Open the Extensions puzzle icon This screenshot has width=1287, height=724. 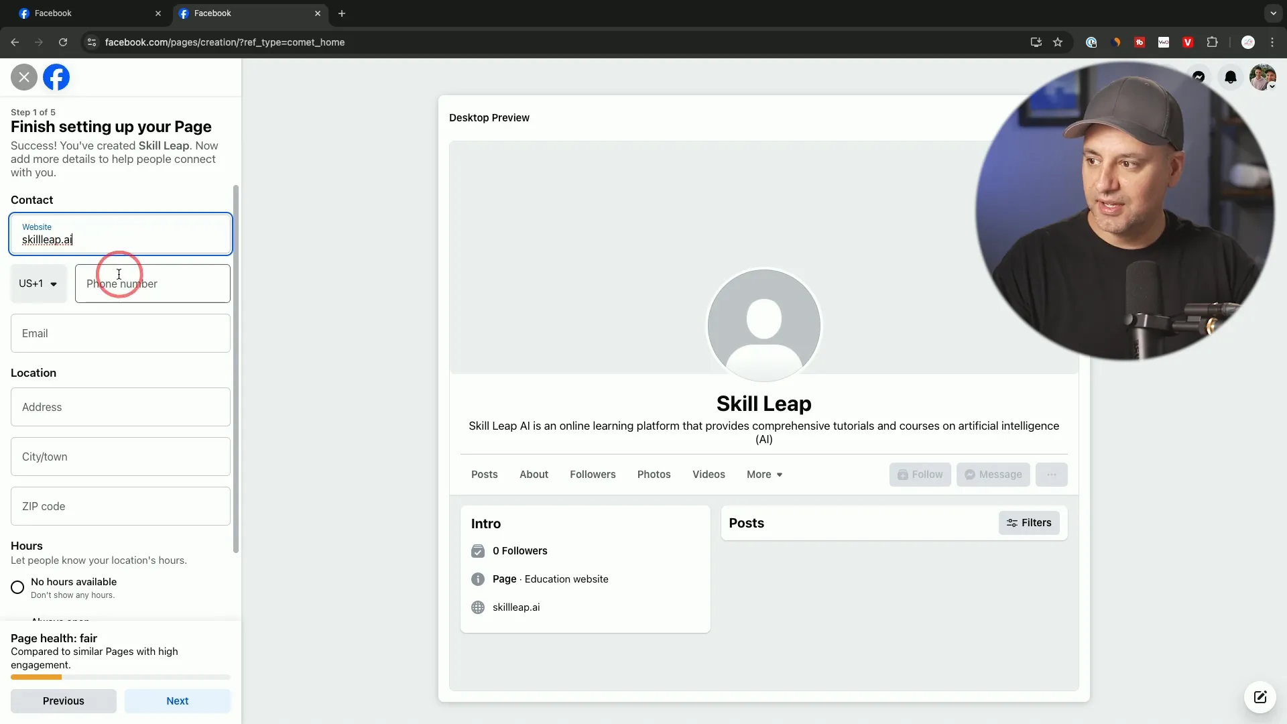(x=1212, y=42)
